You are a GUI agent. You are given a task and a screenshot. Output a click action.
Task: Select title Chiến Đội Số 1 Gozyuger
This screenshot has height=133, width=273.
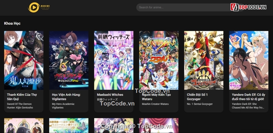tap(197, 97)
